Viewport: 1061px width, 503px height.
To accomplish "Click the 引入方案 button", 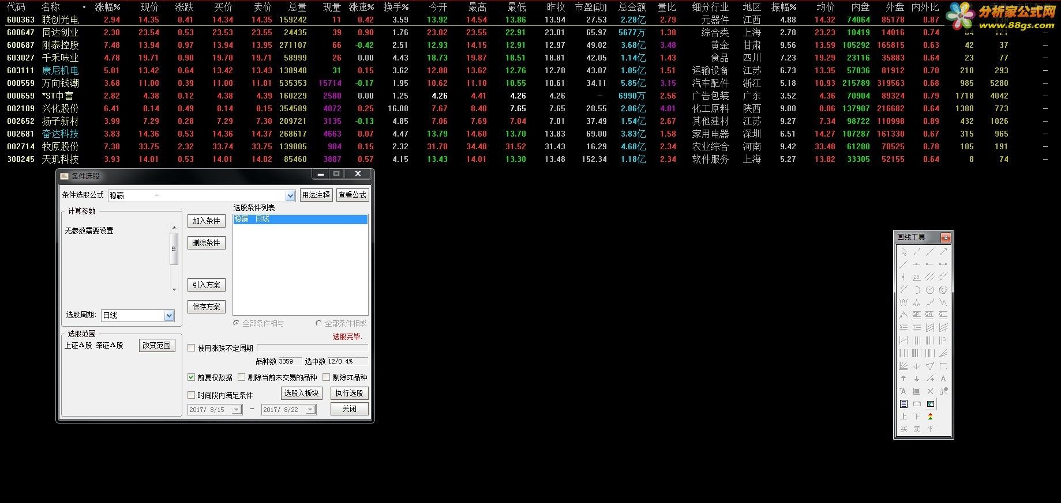I will pyautogui.click(x=207, y=285).
